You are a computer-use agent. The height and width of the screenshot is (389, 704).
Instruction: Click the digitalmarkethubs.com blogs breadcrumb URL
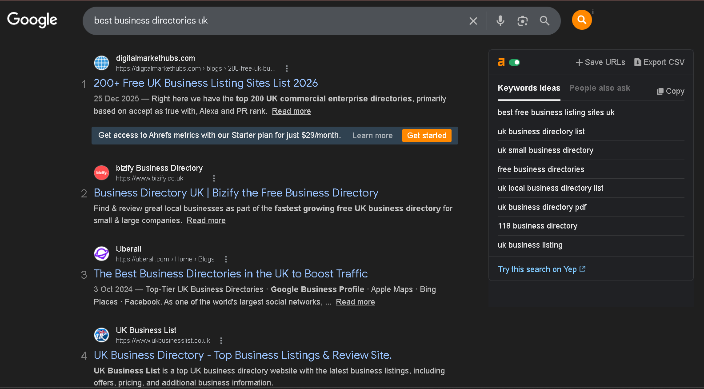click(x=196, y=68)
